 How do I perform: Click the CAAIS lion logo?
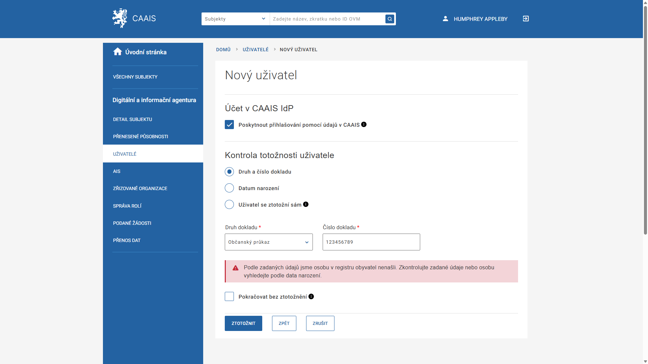pyautogui.click(x=119, y=18)
